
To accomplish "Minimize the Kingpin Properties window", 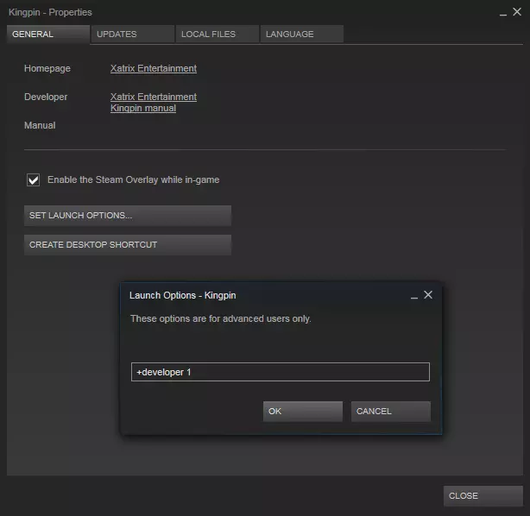I will coord(503,14).
